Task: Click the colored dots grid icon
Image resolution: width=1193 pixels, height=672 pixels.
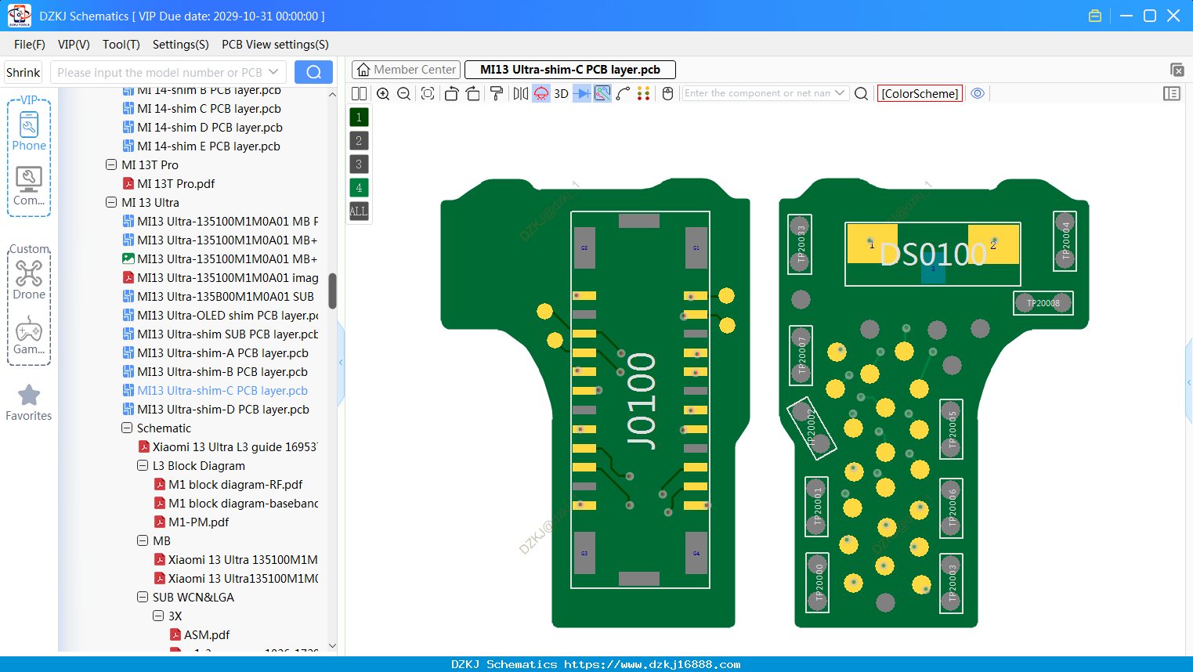Action: (644, 94)
